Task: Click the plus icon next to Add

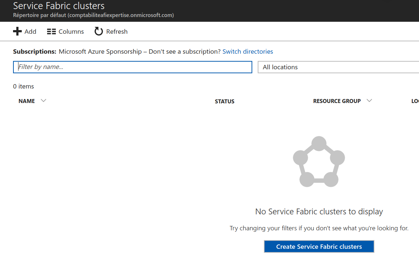Action: (x=17, y=32)
